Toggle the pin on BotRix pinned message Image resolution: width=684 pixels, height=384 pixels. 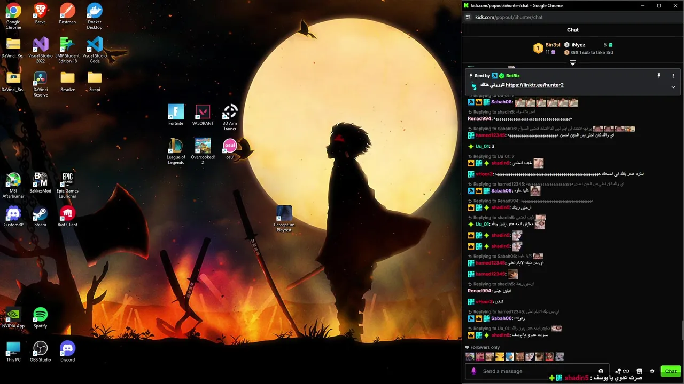[x=659, y=76]
